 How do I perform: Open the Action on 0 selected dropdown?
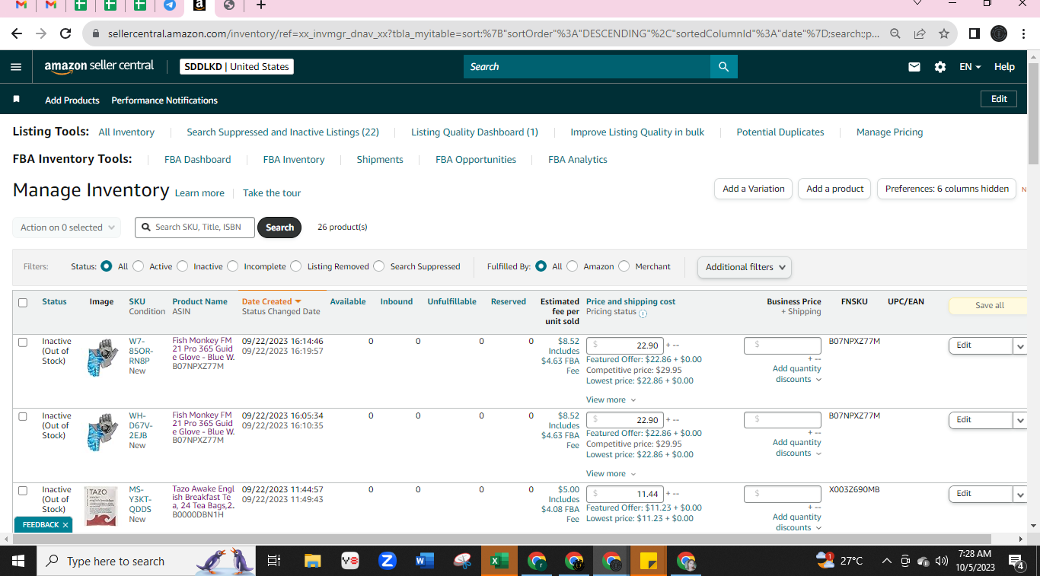67,228
